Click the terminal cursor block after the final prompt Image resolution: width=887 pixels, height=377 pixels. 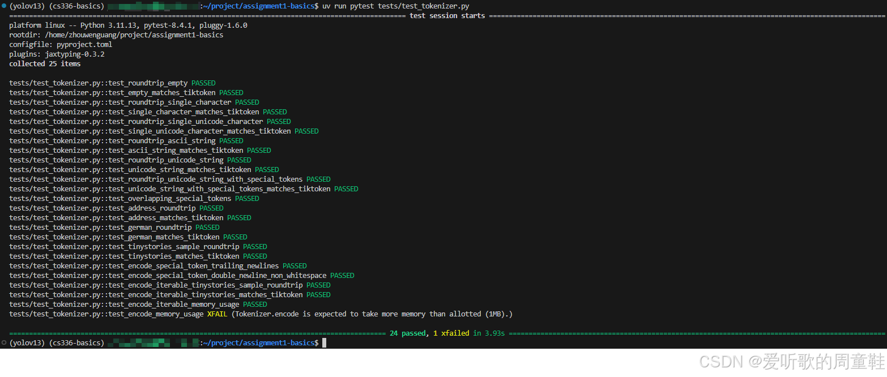(325, 343)
